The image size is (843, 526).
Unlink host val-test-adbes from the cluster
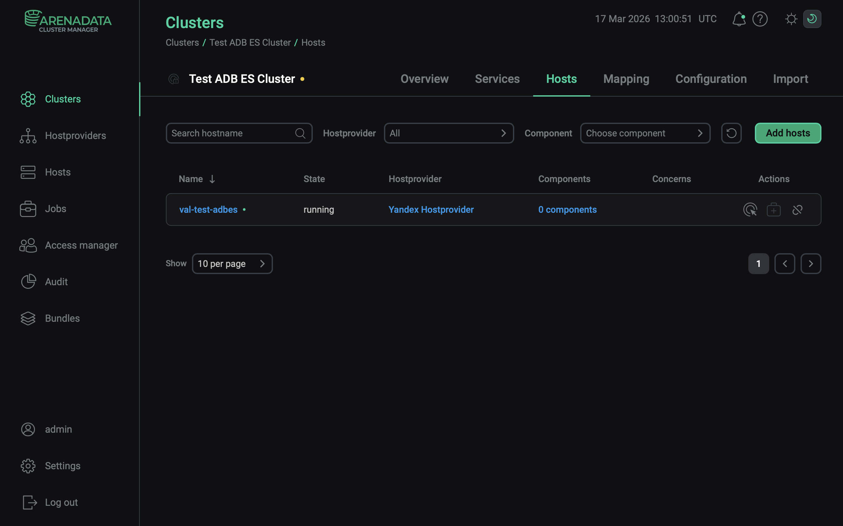pyautogui.click(x=797, y=209)
